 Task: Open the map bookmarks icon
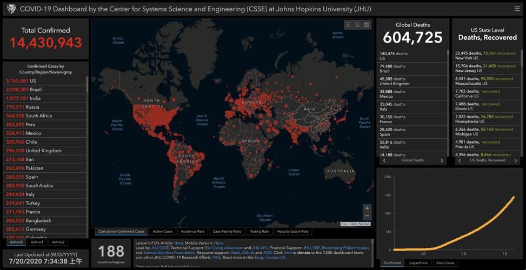pyautogui.click(x=349, y=25)
